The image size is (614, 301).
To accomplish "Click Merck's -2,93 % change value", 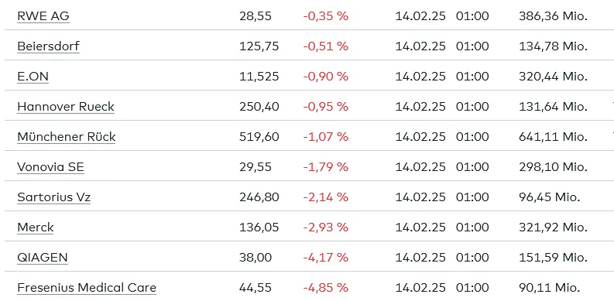I will coord(326,227).
